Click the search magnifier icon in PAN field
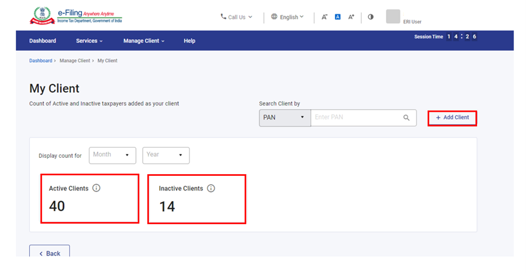The width and height of the screenshot is (526, 273). [406, 118]
